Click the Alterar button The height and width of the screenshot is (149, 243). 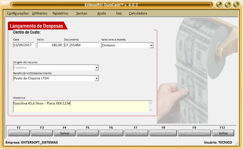pos(88,133)
